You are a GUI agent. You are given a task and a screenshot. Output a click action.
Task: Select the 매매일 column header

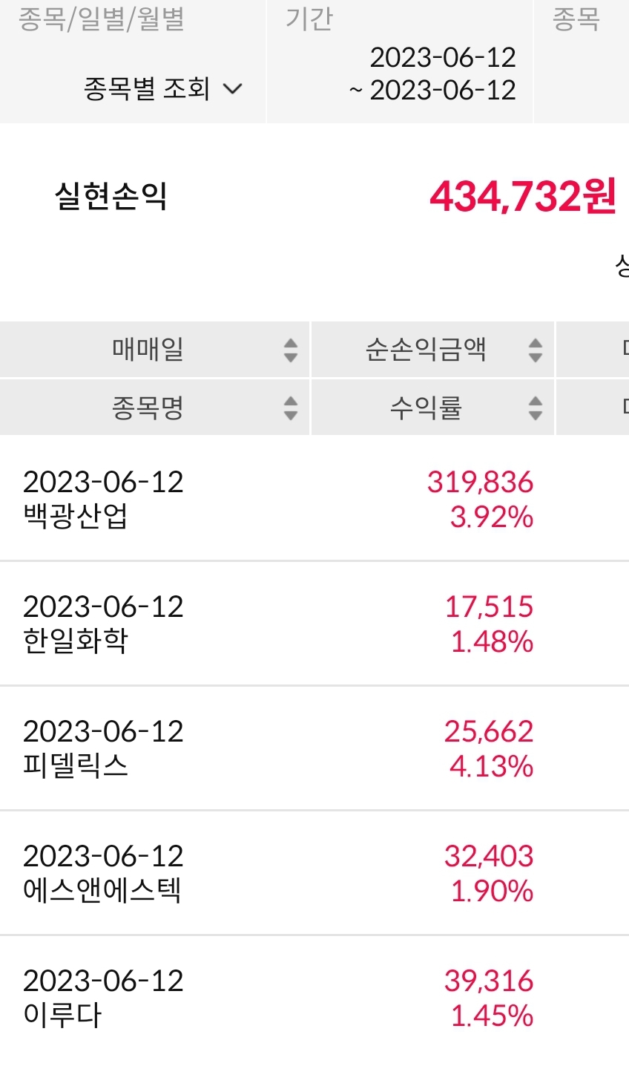(148, 349)
